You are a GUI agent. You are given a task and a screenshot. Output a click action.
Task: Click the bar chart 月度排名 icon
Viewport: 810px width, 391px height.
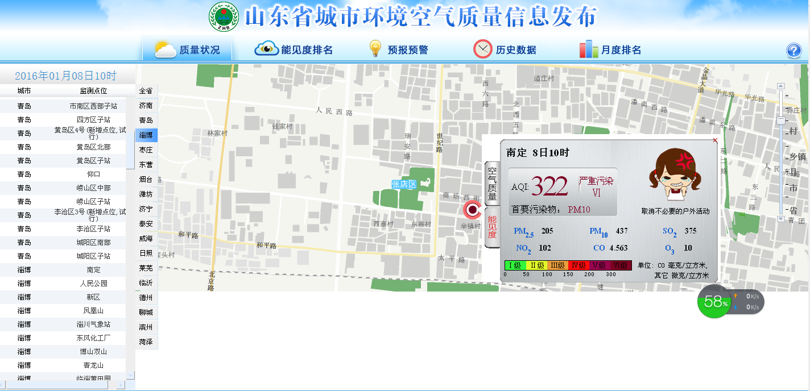589,49
